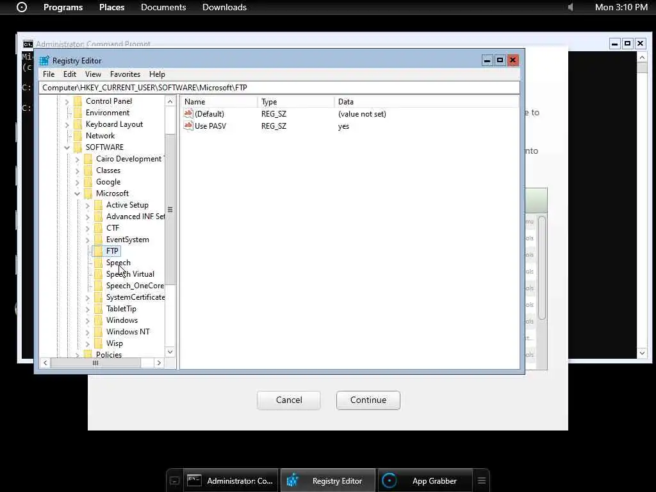
Task: Open the Documents menu in top panel
Action: click(163, 7)
